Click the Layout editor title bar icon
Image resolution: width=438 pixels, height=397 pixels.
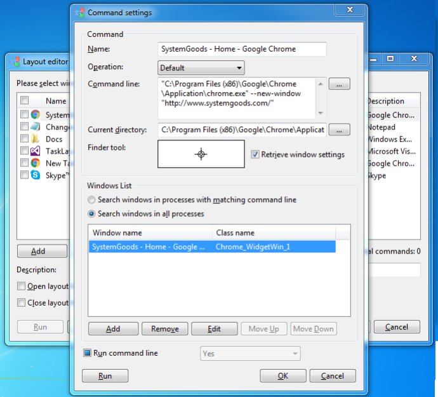tap(15, 62)
